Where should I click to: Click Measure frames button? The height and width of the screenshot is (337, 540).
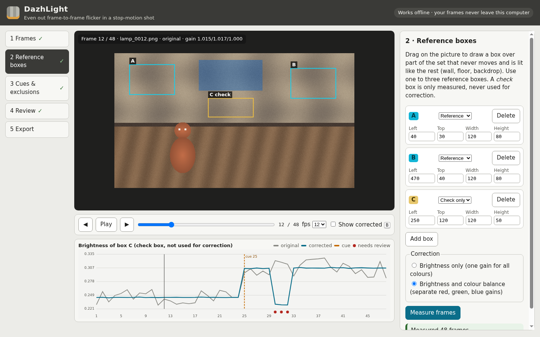[x=433, y=313]
